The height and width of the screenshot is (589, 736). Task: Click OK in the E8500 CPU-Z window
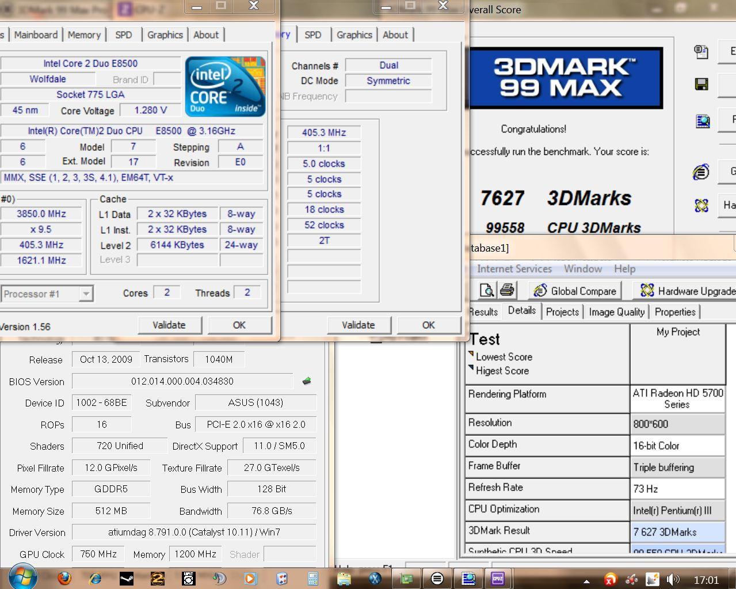[x=239, y=325]
